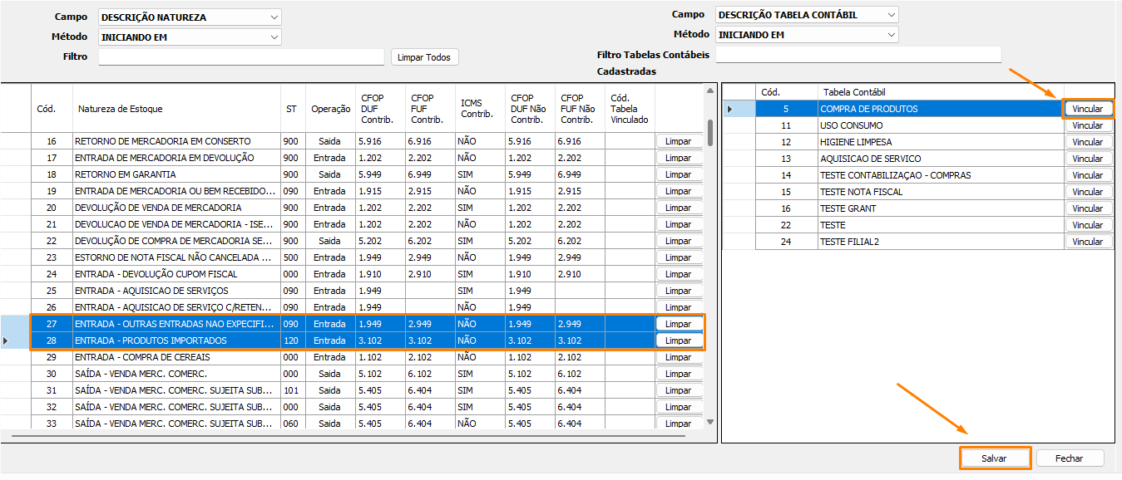Select row DEVOLUÇÃO DE VENDA DE MERCADORIA
Image resolution: width=1122 pixels, height=480 pixels.
[x=352, y=208]
